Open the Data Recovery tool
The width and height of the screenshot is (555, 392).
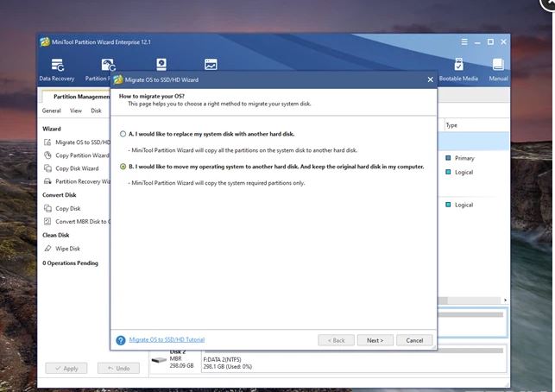57,70
